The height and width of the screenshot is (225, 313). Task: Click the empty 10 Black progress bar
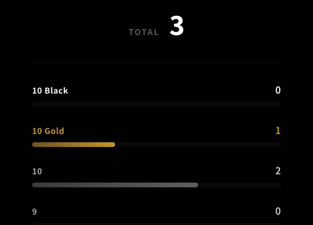(x=156, y=104)
